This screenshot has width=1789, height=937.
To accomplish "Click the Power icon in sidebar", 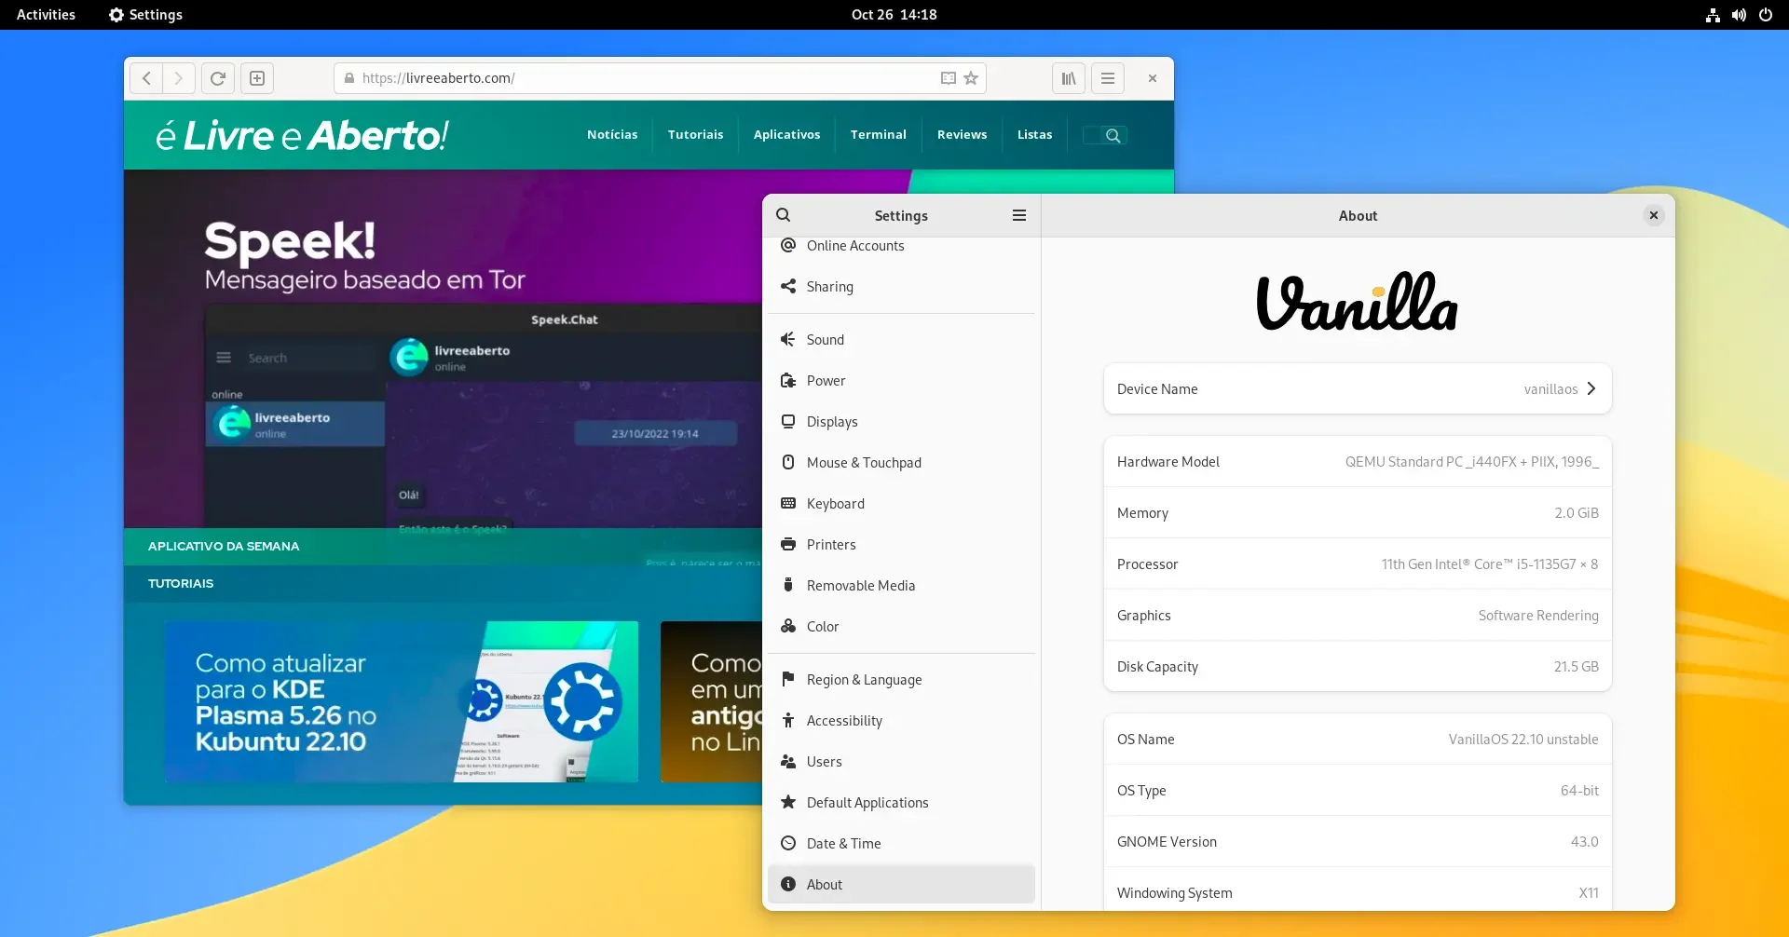I will [x=788, y=380].
